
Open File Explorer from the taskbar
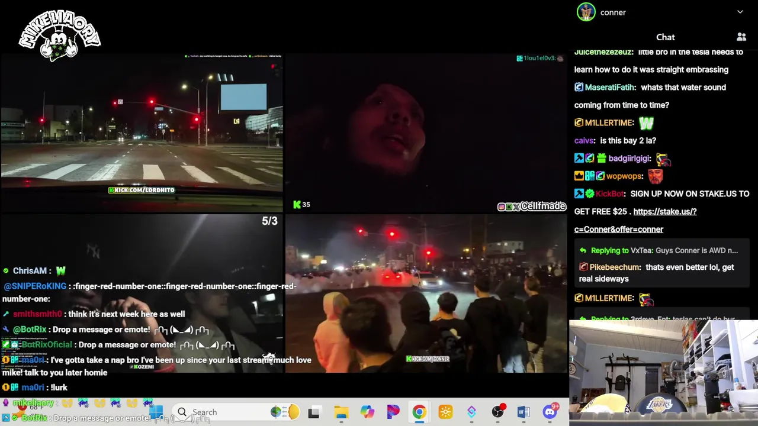(x=341, y=412)
